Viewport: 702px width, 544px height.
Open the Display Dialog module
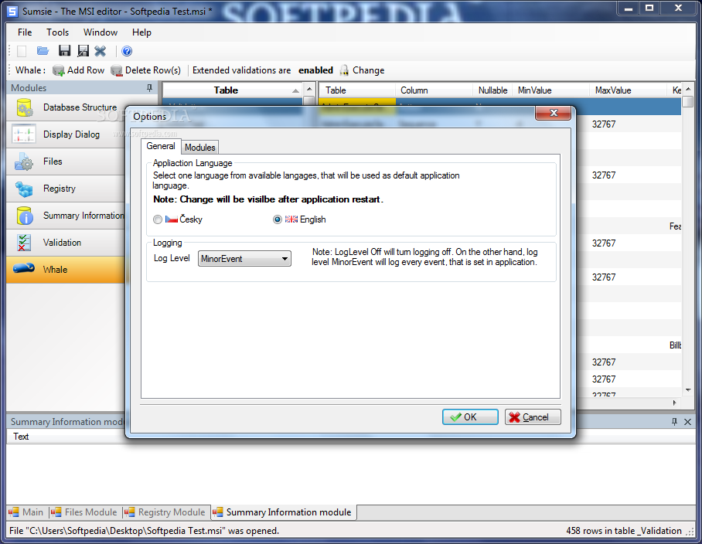[x=66, y=134]
